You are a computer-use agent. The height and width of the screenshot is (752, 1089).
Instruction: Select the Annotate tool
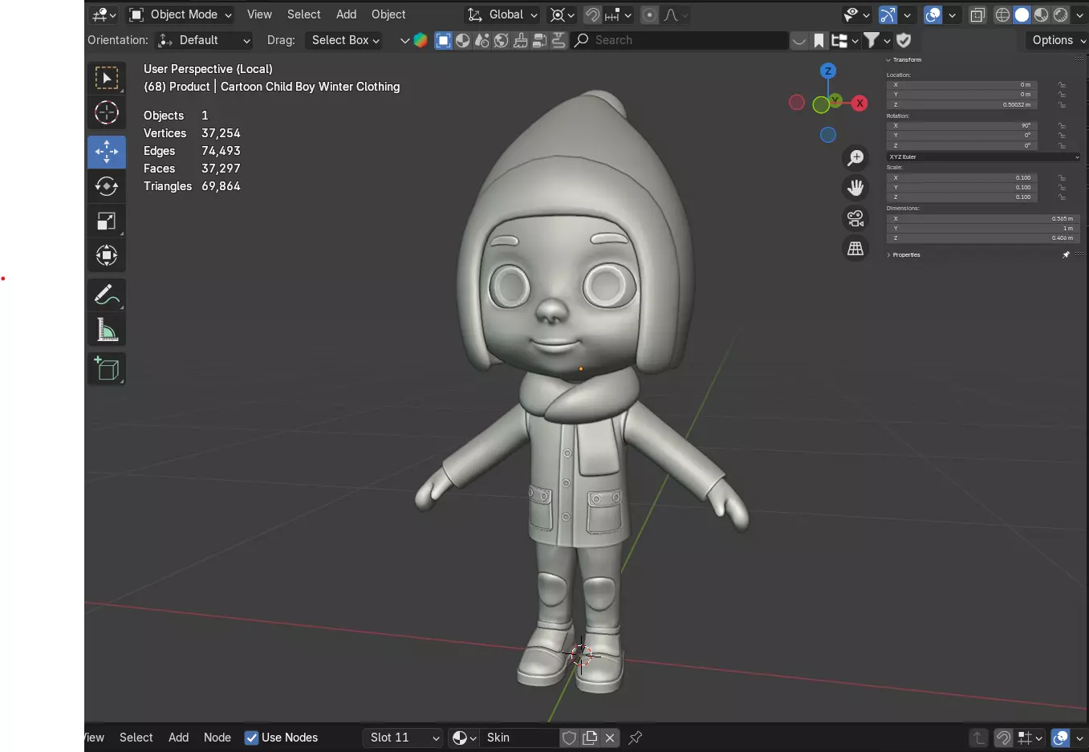click(x=107, y=295)
